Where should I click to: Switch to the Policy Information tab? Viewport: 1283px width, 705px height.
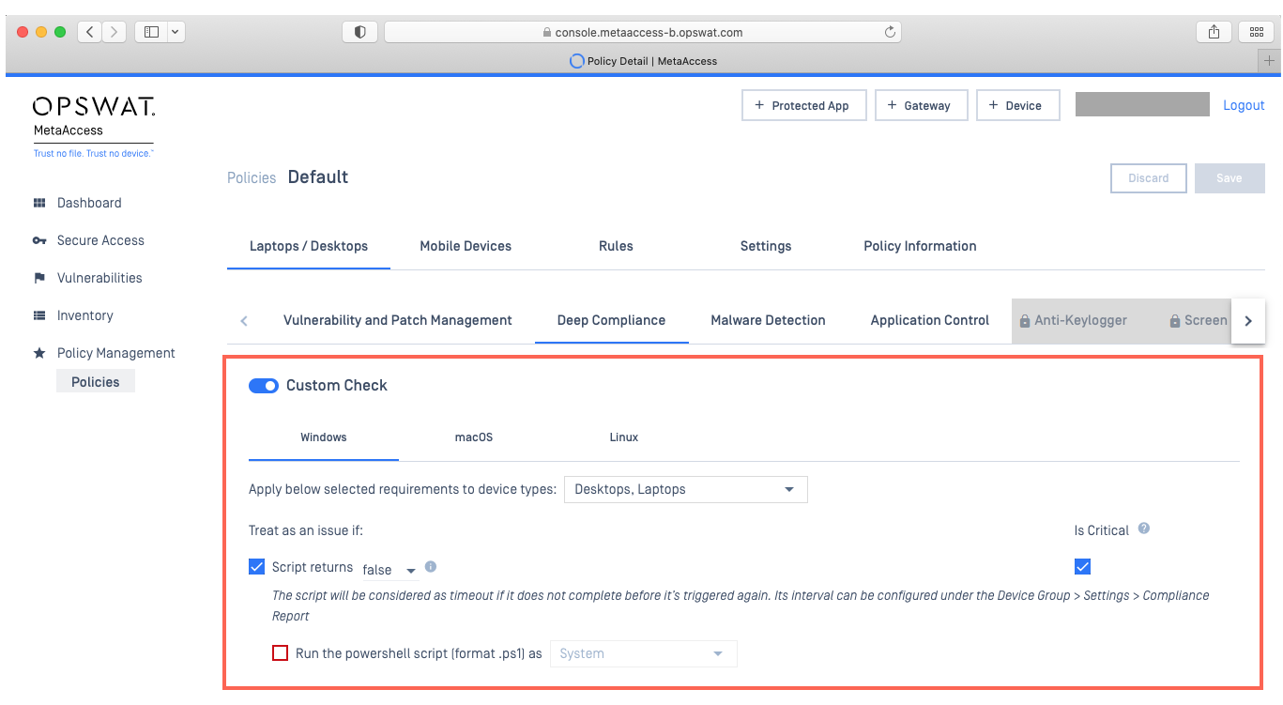pyautogui.click(x=920, y=246)
